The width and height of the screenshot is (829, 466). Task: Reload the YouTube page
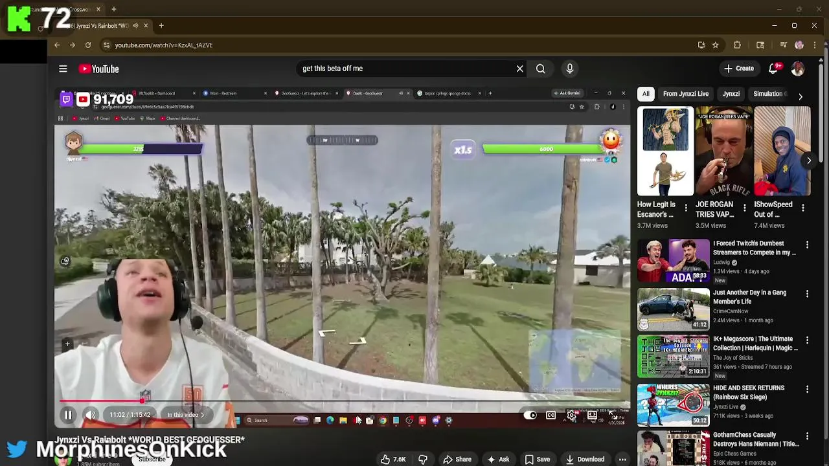click(x=88, y=45)
